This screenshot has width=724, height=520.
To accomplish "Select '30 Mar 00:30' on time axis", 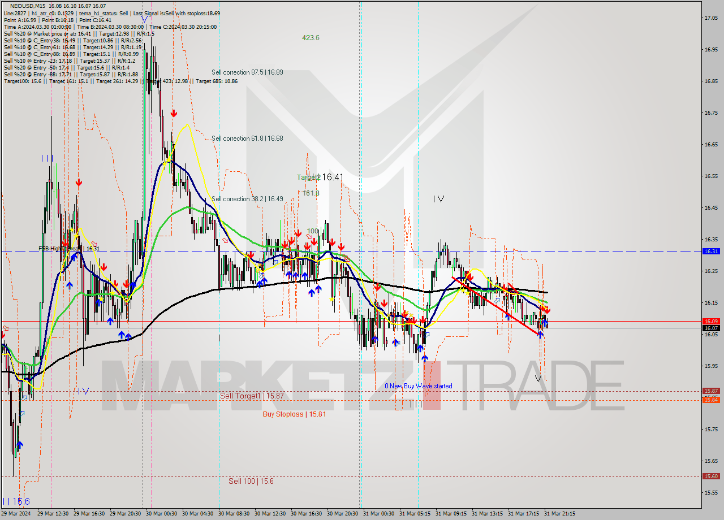I will click(x=161, y=514).
